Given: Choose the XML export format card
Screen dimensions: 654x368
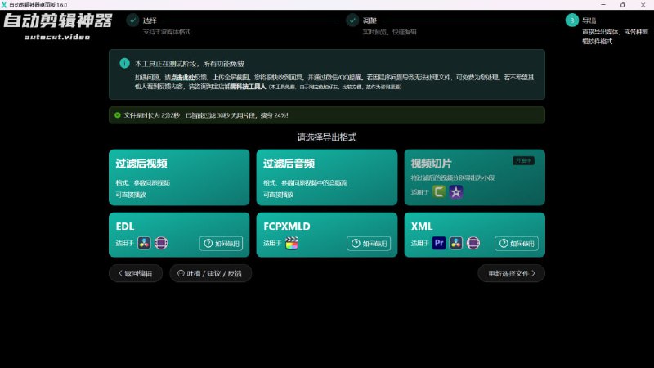Looking at the screenshot, I should coord(474,235).
